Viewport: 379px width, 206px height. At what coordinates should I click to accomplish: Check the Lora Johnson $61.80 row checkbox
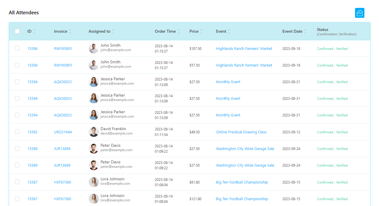pos(17,182)
